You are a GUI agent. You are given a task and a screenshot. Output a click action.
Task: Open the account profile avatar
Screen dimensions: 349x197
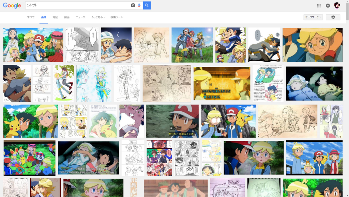tap(337, 5)
